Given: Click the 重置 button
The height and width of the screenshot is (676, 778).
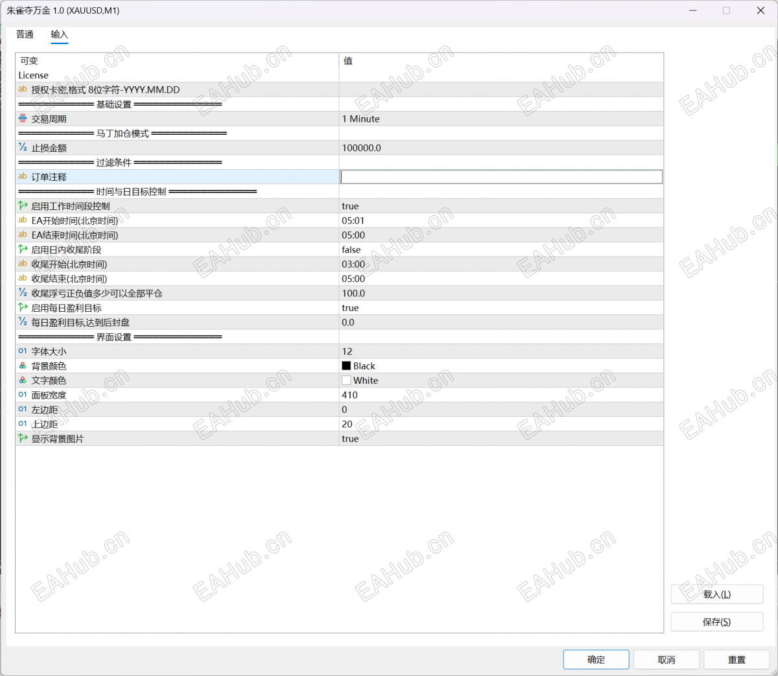Looking at the screenshot, I should click(737, 660).
